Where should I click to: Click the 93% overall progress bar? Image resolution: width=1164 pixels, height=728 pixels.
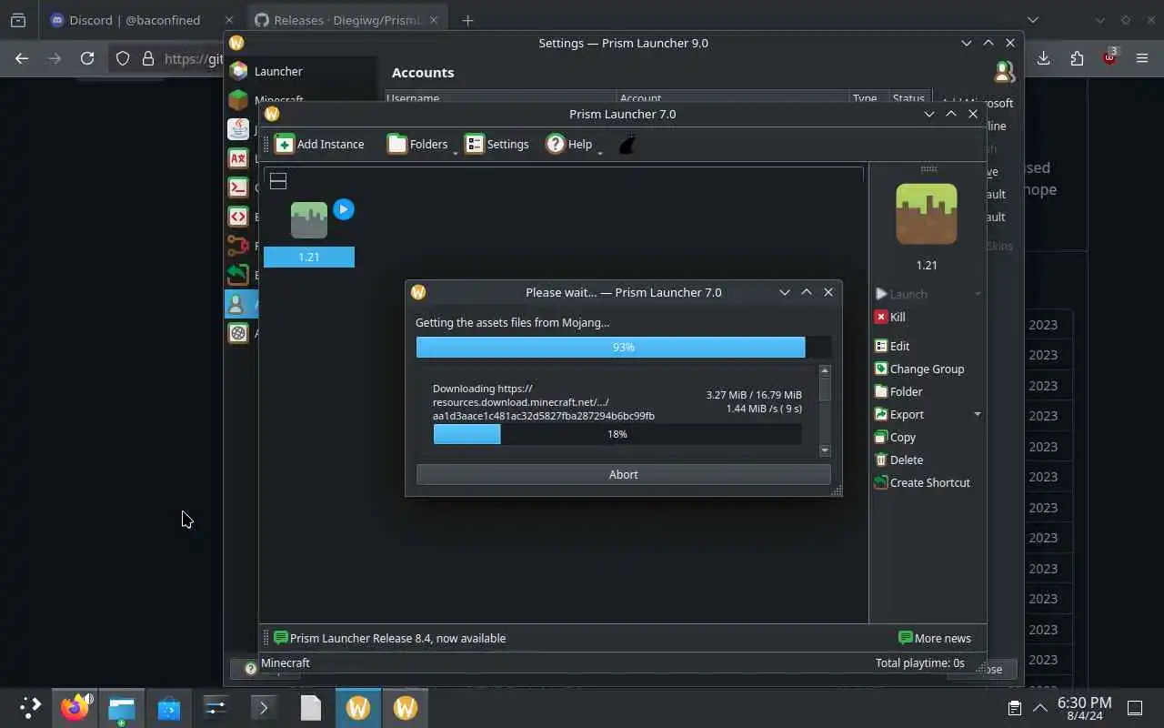click(623, 347)
